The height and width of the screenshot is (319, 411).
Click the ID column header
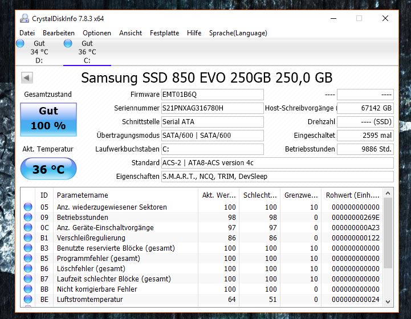pyautogui.click(x=44, y=195)
